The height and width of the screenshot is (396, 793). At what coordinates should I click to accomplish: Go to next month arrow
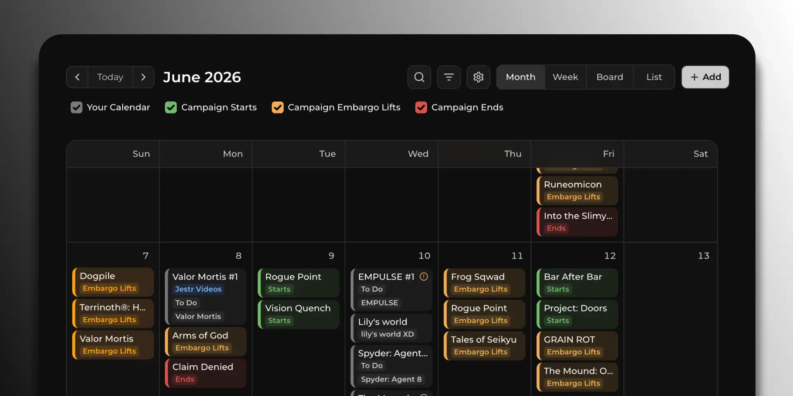pos(143,77)
